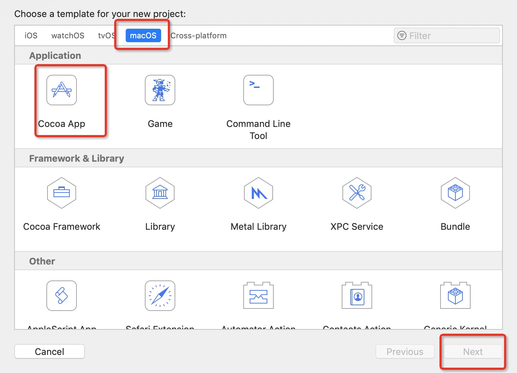
Task: Pick the Contacts Action icon
Action: click(x=357, y=295)
